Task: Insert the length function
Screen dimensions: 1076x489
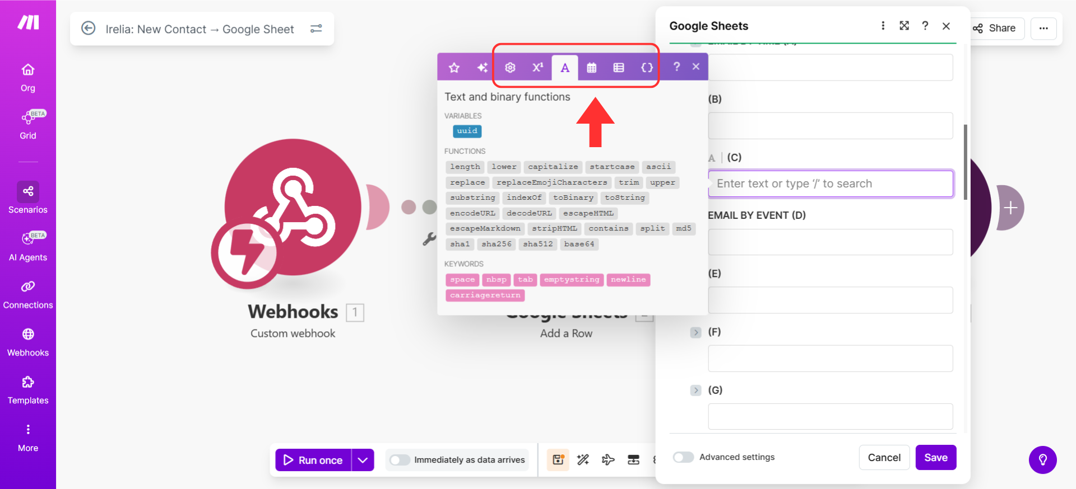Action: (465, 167)
